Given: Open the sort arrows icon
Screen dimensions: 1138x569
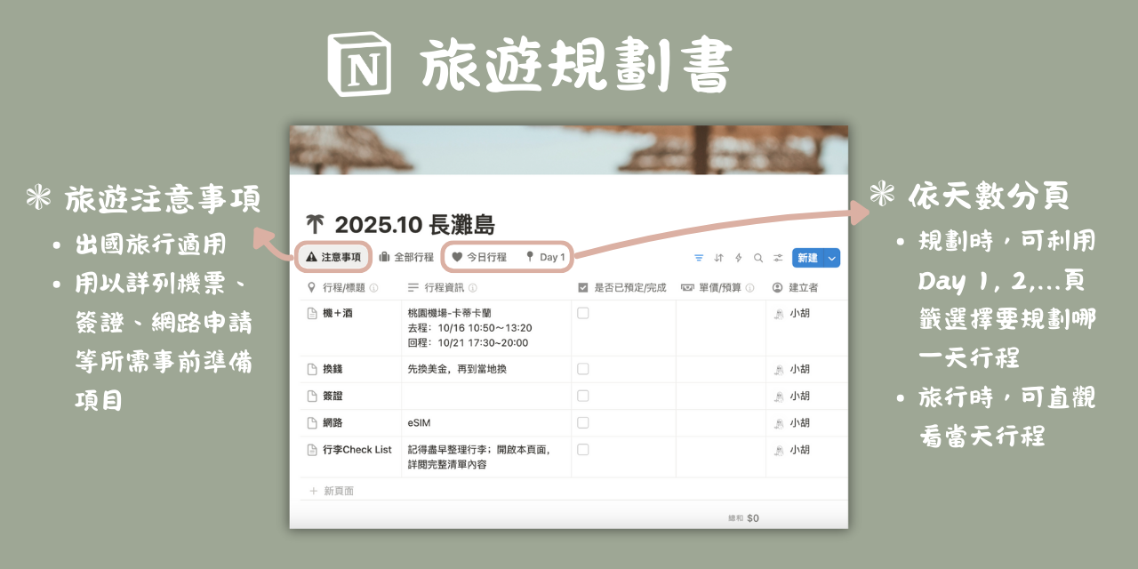Looking at the screenshot, I should 719,258.
